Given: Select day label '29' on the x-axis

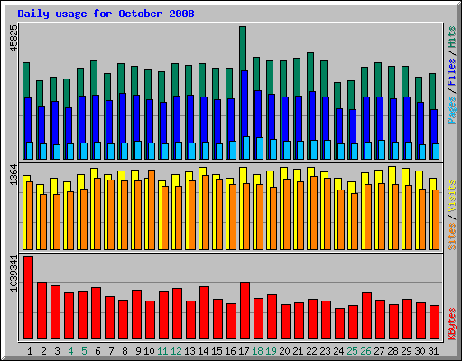Looking at the screenshot, I should (407, 351).
